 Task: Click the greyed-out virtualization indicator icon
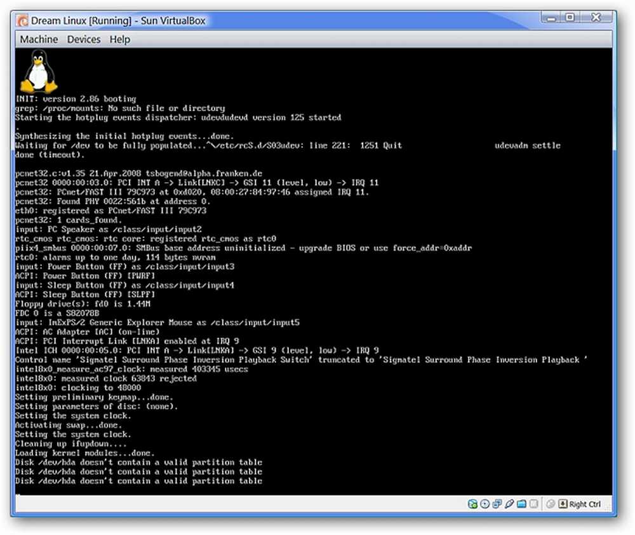[534, 504]
